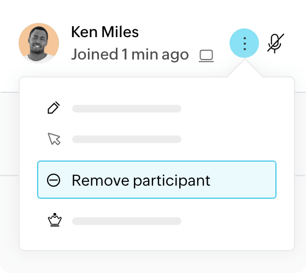Click the word 'participant' in highlighted row
The width and height of the screenshot is (306, 273).
(x=172, y=181)
